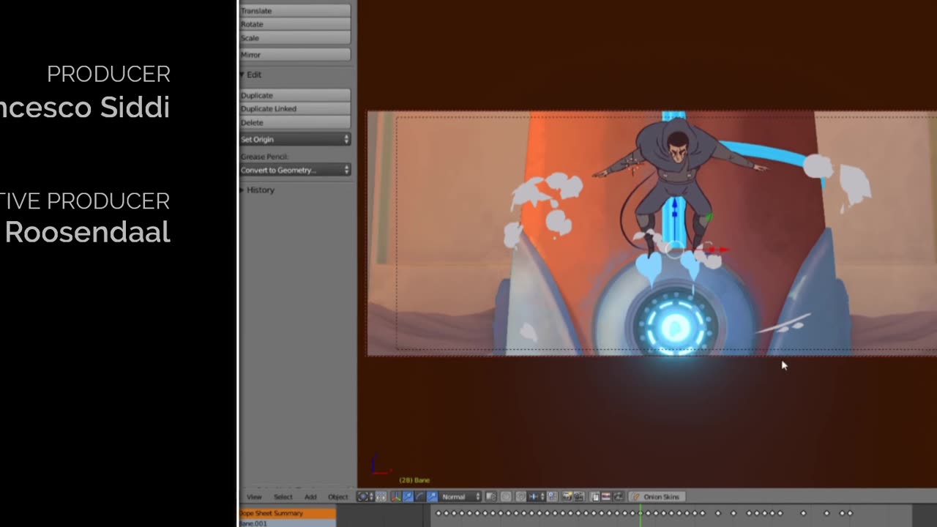
Task: Open the Convert to Geometry dropdown
Action: click(295, 170)
